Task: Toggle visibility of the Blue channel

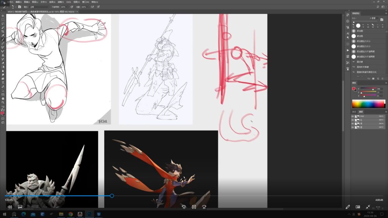Action: 353,127
